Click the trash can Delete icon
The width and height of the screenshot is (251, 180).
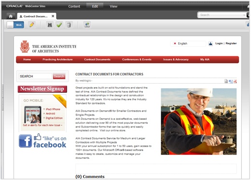[x=69, y=25]
